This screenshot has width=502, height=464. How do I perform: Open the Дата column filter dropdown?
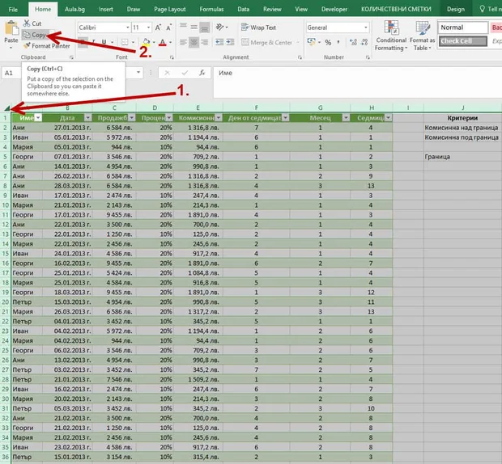(87, 118)
